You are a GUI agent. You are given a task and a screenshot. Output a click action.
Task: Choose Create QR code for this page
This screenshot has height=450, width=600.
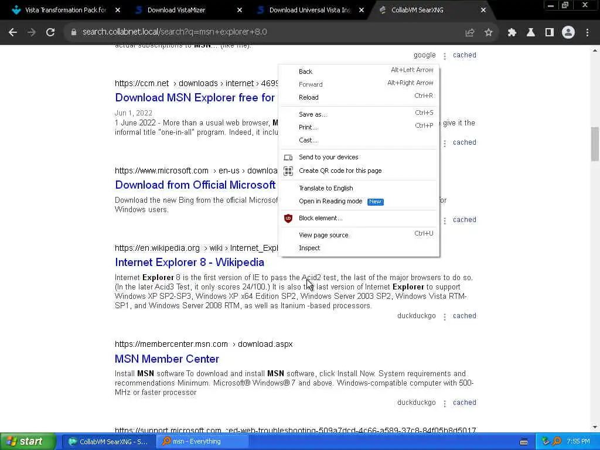tap(359, 171)
